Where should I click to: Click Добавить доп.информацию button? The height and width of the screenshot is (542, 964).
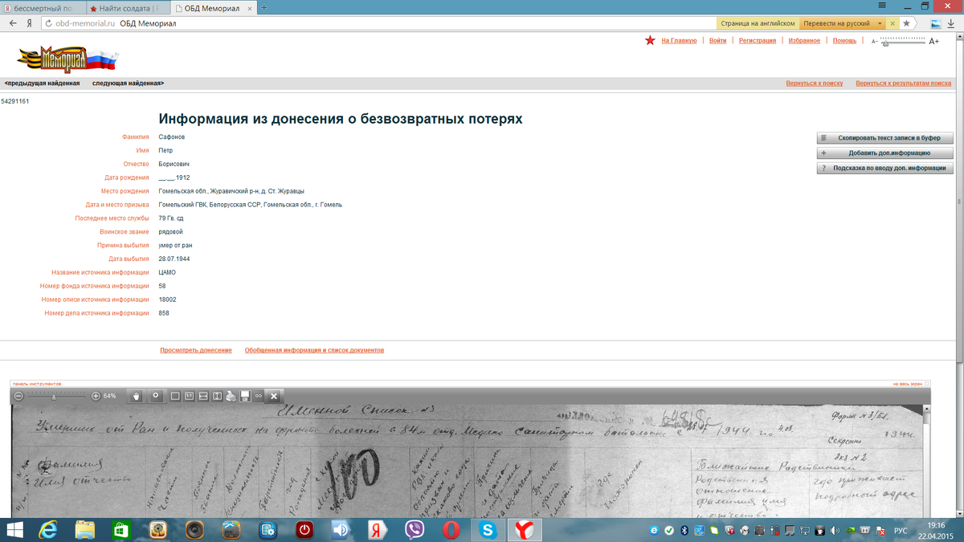coord(885,153)
